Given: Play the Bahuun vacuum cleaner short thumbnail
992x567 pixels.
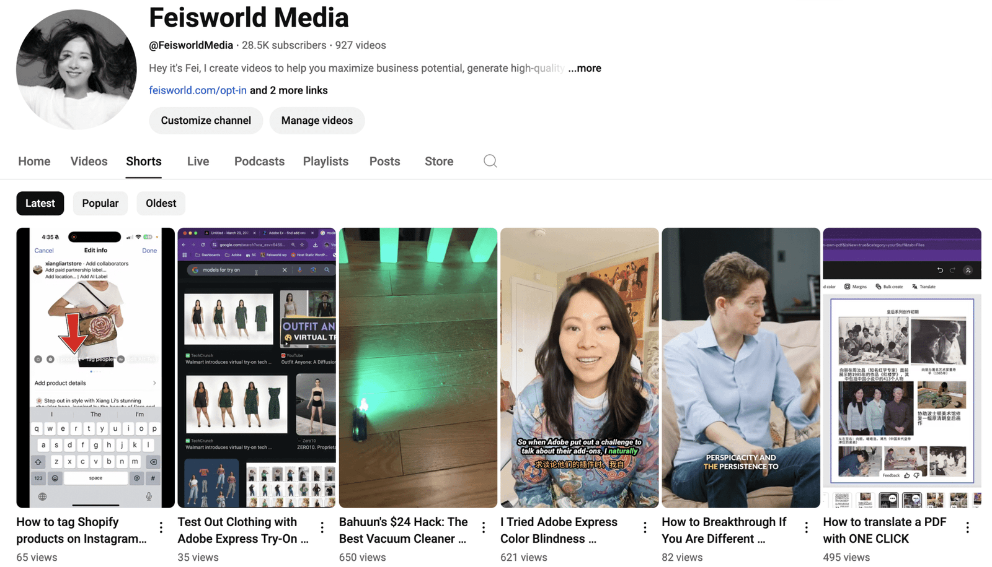Looking at the screenshot, I should (418, 368).
